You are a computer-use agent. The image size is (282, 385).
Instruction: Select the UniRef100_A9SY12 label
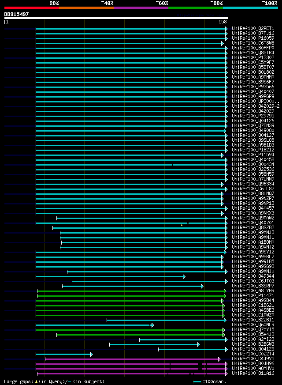(x=253, y=252)
